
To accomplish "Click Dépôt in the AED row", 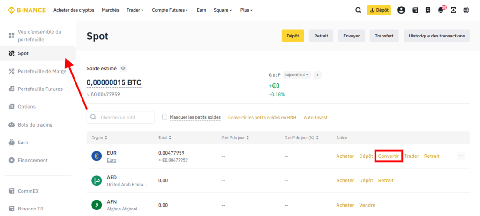I will (x=366, y=180).
